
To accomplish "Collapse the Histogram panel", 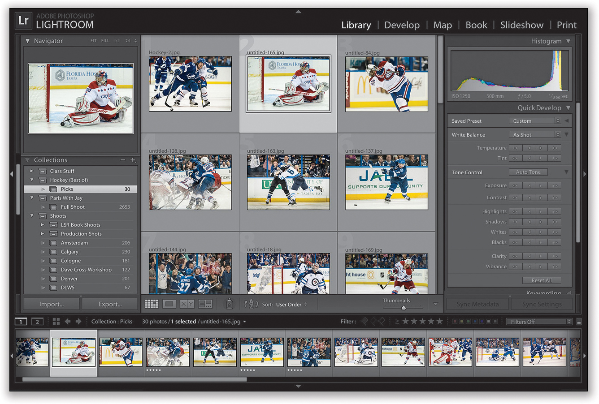I will 569,41.
